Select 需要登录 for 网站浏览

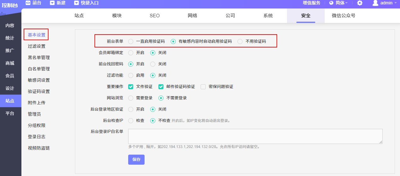[131, 98]
